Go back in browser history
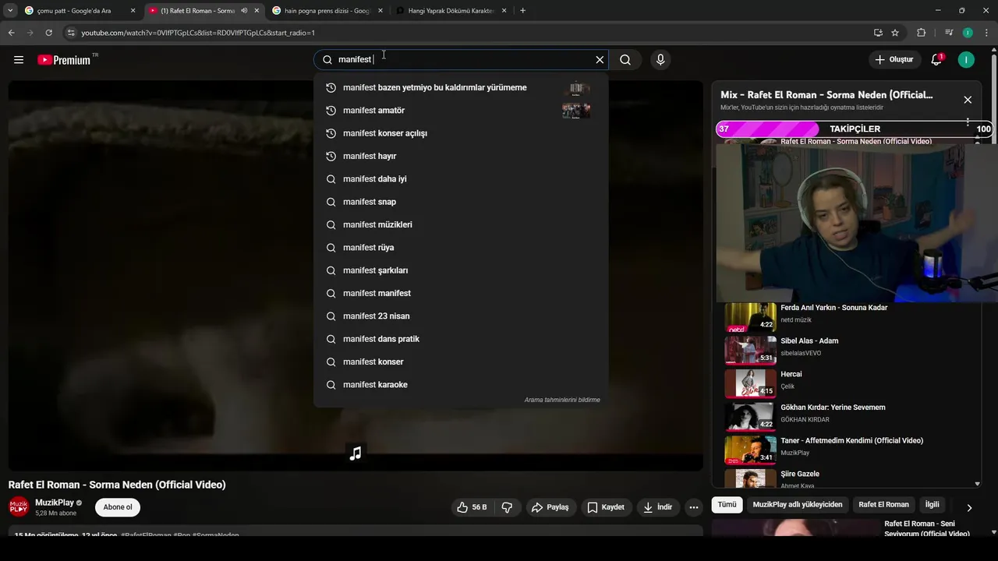The width and height of the screenshot is (998, 561). tap(11, 33)
